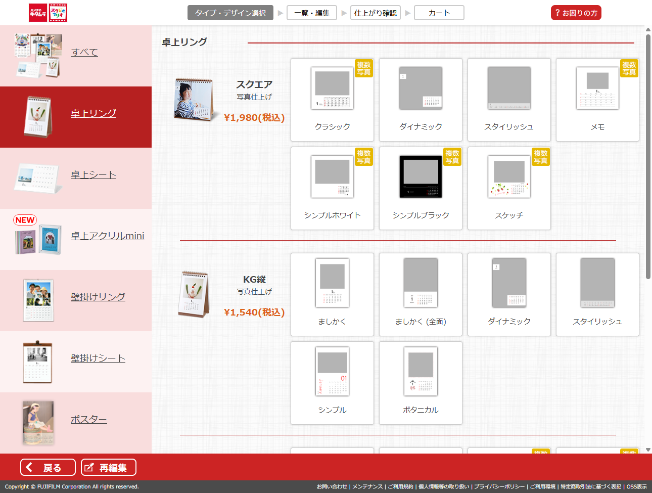Pick the スケッチ design template
Screen dimensions: 652x493
pos(509,188)
